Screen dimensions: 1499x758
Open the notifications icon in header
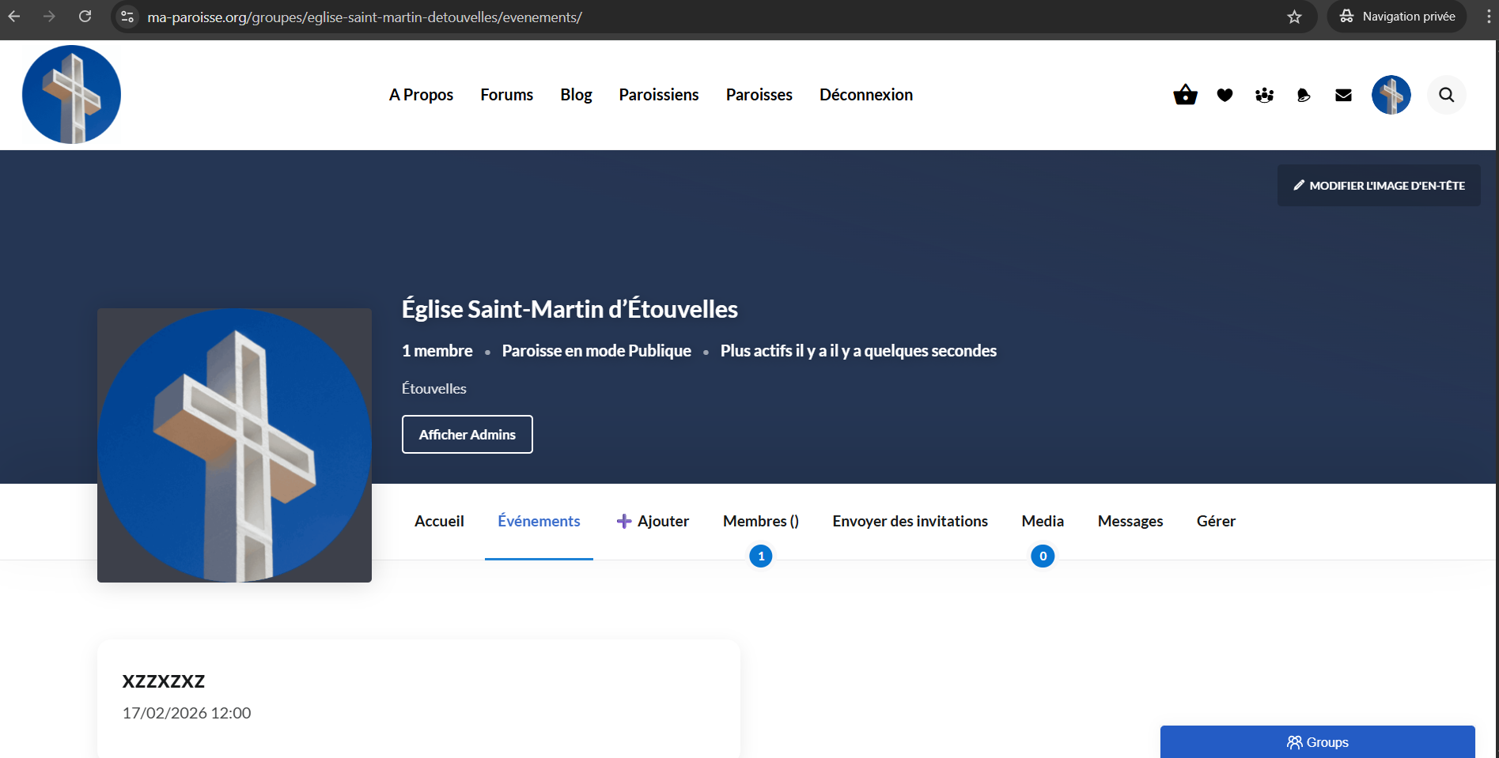(1304, 95)
